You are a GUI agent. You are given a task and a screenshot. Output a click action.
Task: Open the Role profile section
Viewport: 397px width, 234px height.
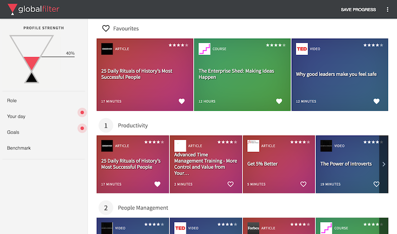[x=12, y=101]
